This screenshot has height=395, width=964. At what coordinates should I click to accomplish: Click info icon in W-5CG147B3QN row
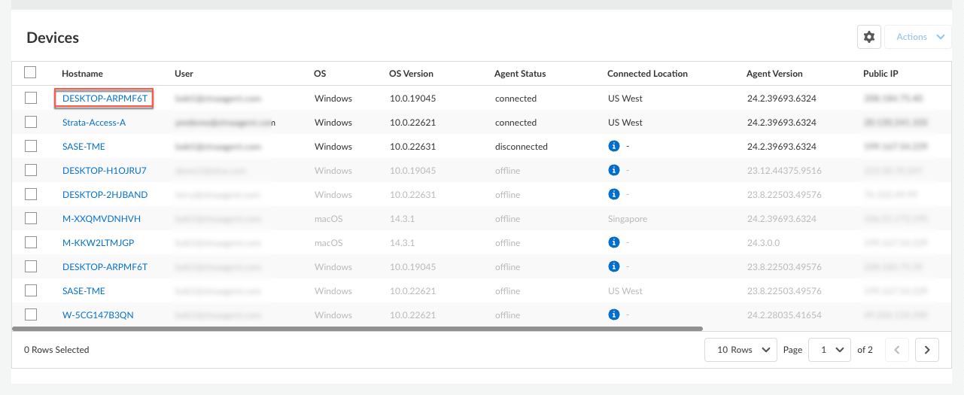point(613,315)
